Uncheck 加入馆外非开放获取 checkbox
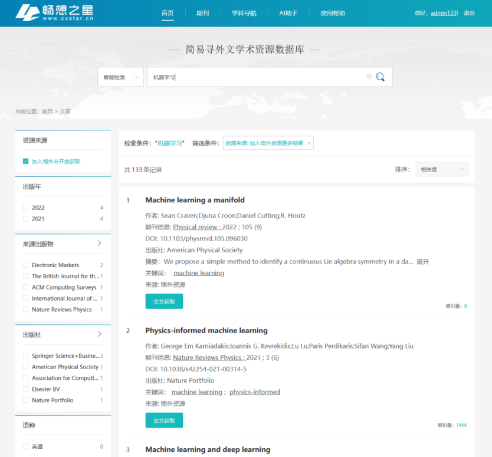The image size is (492, 457). pos(25,161)
